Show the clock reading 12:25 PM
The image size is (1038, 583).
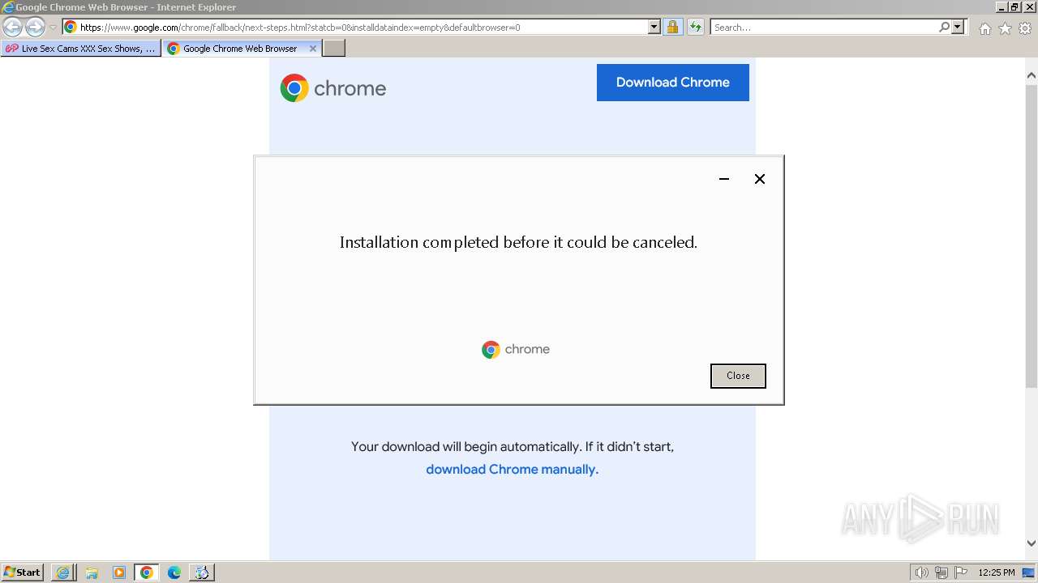[x=997, y=572]
